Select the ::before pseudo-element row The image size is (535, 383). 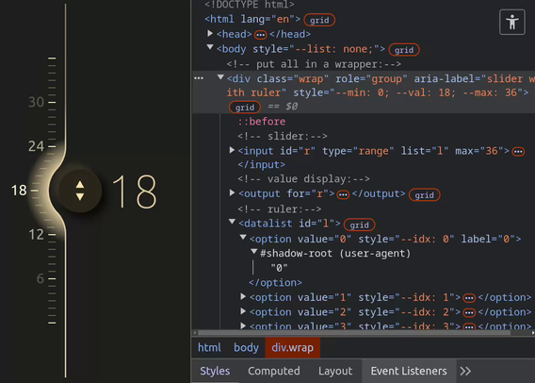click(261, 122)
